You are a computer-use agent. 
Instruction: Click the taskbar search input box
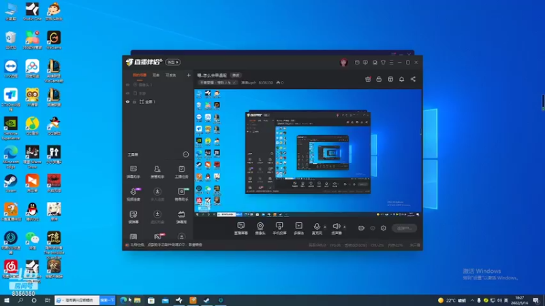(x=77, y=300)
